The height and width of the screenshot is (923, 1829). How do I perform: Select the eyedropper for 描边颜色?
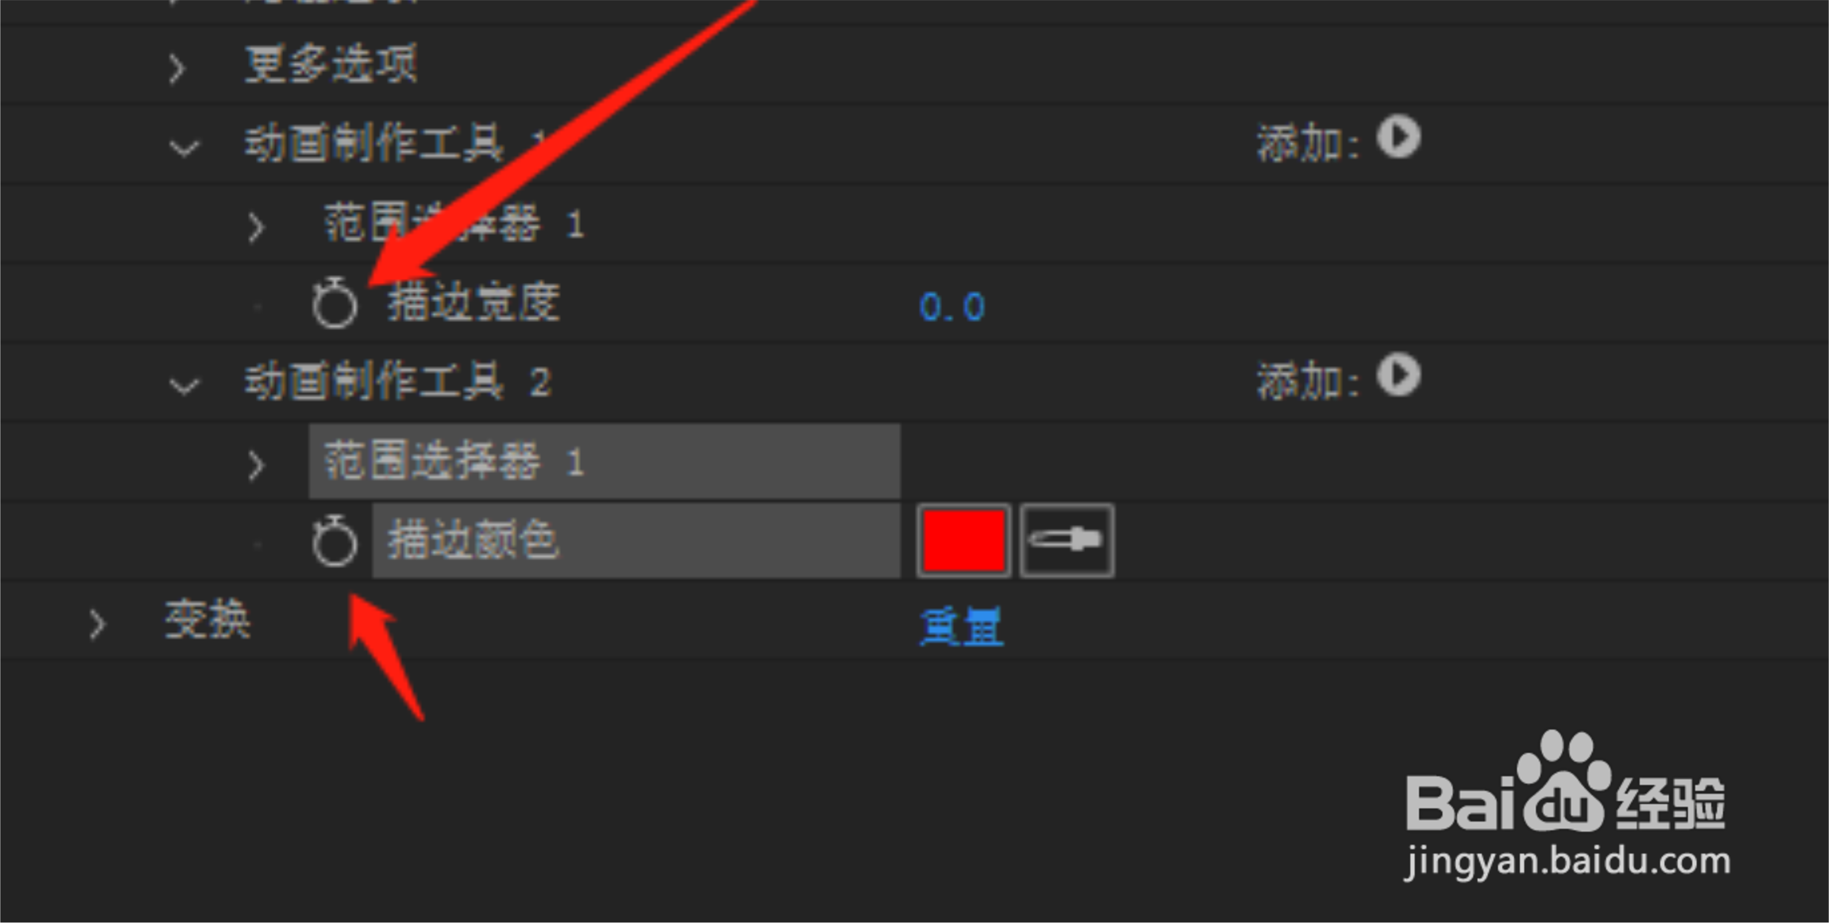coord(1066,540)
